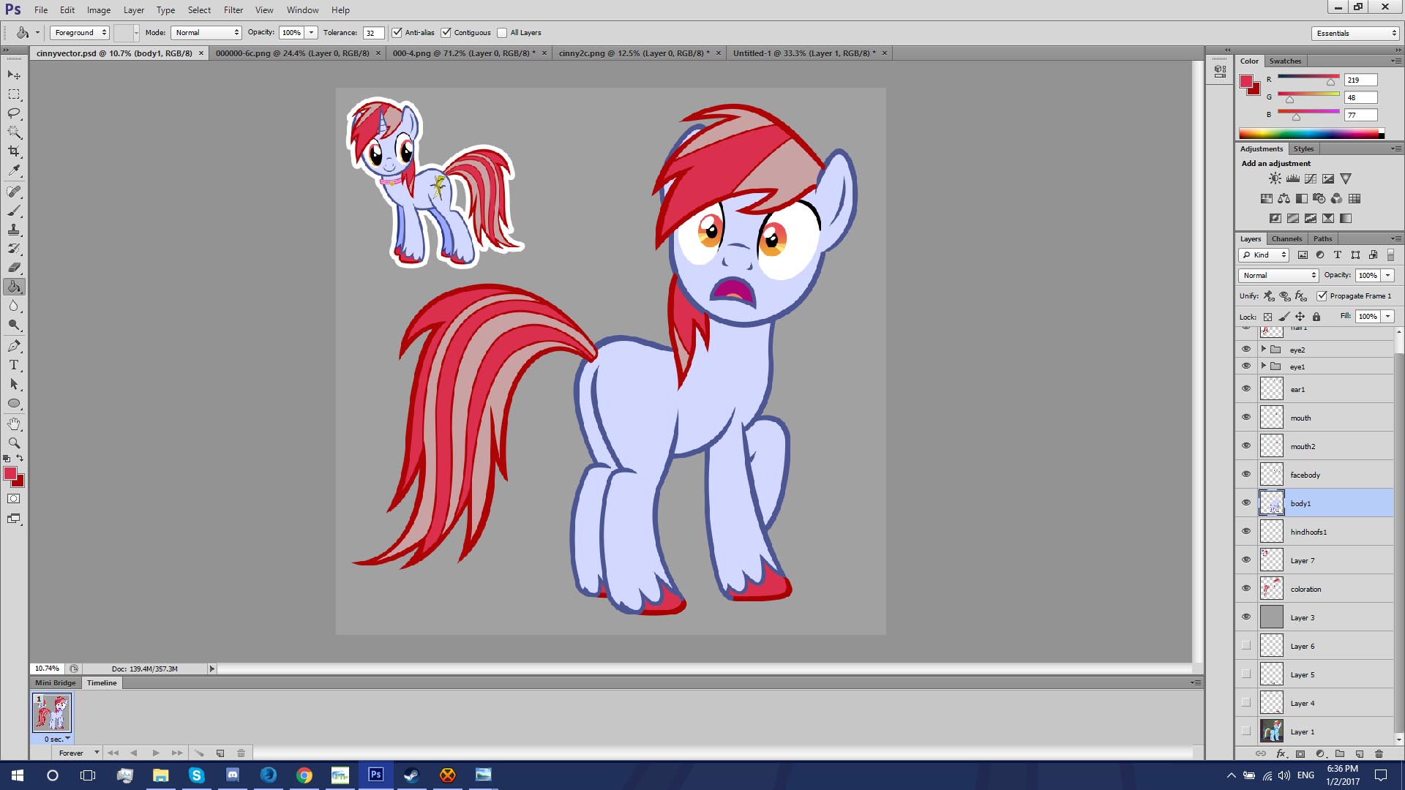Select the Clone Stamp tool

tap(14, 230)
